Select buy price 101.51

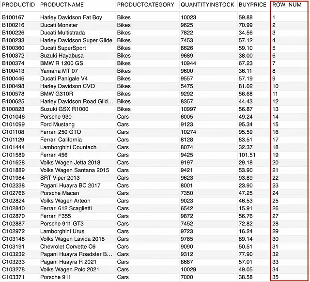click(247, 155)
